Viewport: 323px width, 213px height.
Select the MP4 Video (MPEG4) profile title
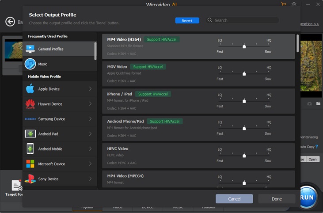point(125,176)
